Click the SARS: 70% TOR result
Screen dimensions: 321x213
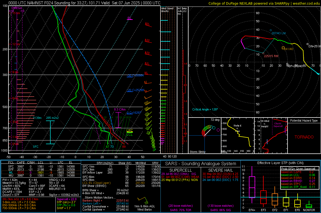tap(180, 210)
